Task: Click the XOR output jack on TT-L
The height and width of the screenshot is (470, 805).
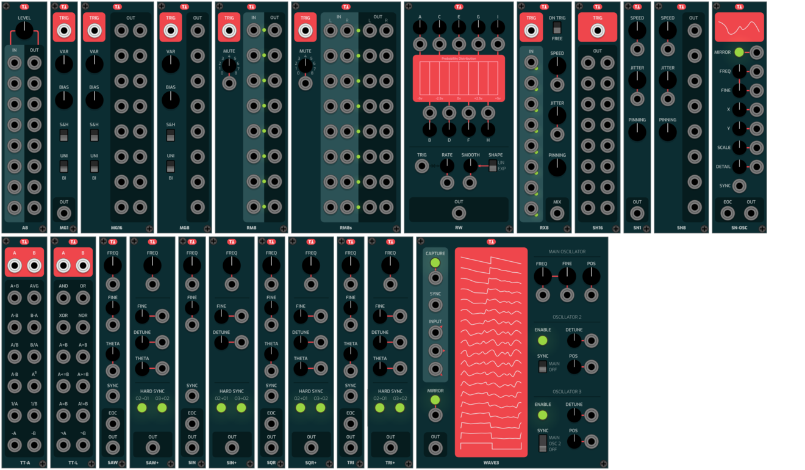Action: coord(63,327)
